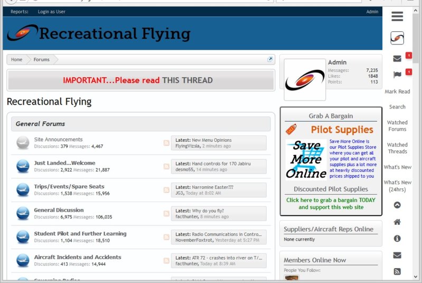Open latest thread Narromine Easter???
The width and height of the screenshot is (422, 283).
pos(212,187)
